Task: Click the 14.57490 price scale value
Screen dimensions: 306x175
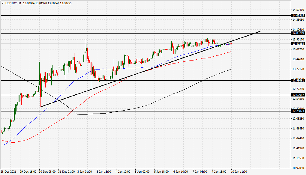Action: (298, 10)
